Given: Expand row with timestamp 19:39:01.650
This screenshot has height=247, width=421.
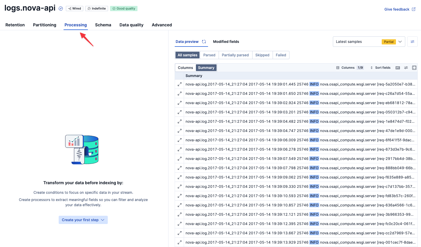Looking at the screenshot, I should pos(179,94).
